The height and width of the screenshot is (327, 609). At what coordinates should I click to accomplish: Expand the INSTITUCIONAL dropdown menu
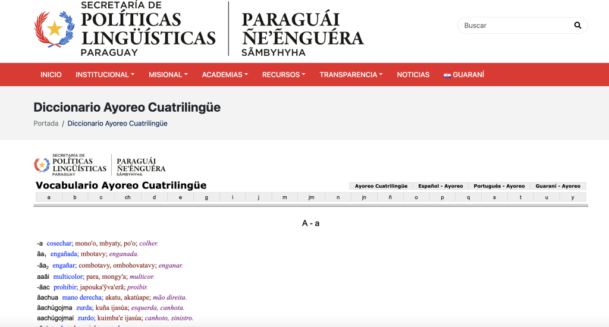tap(105, 74)
